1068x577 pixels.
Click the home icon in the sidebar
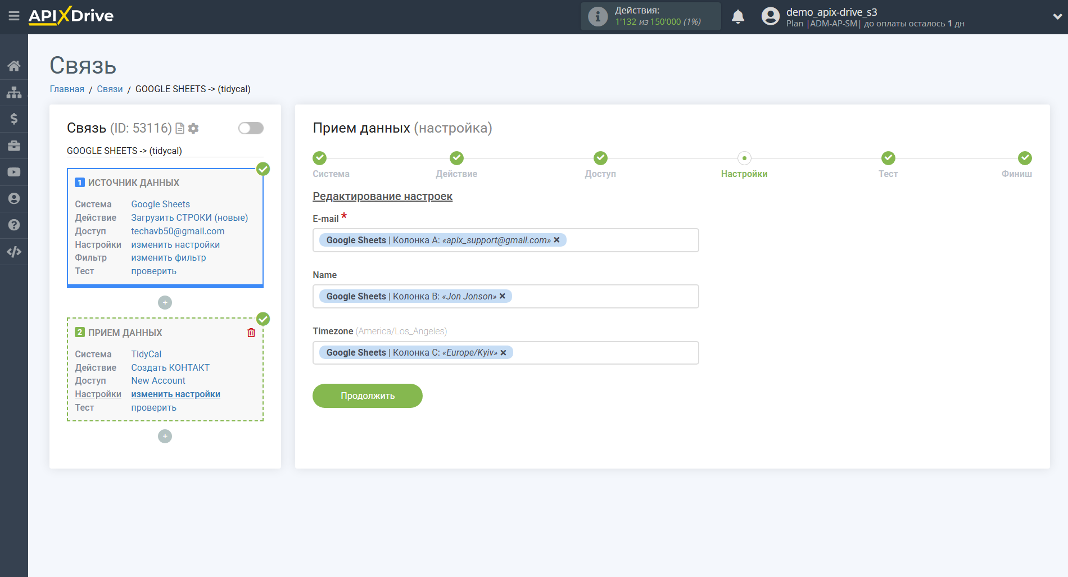(14, 66)
